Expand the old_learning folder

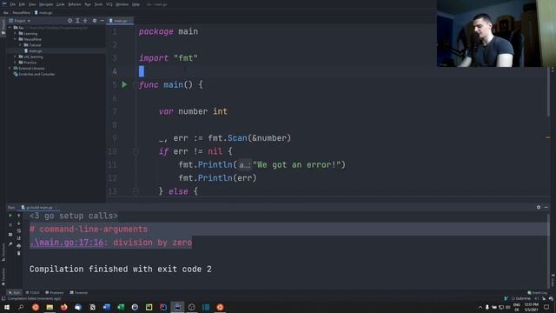pos(16,57)
